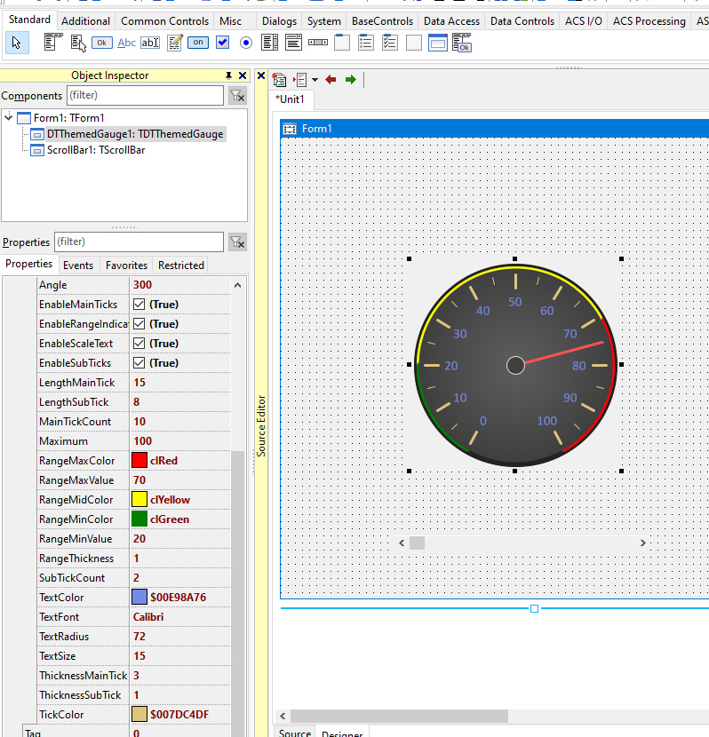Close the Object Inspector panel

click(243, 75)
